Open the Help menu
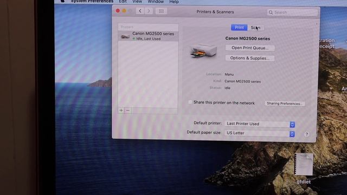The height and width of the screenshot is (195, 347). click(x=174, y=2)
